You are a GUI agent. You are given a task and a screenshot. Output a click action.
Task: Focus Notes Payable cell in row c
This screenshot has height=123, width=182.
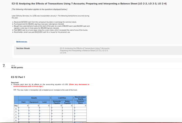67,114
